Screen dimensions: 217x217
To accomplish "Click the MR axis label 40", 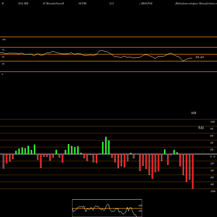I will [211, 143].
